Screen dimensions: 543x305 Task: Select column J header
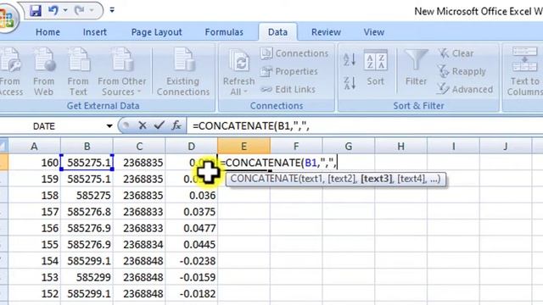tap(506, 147)
